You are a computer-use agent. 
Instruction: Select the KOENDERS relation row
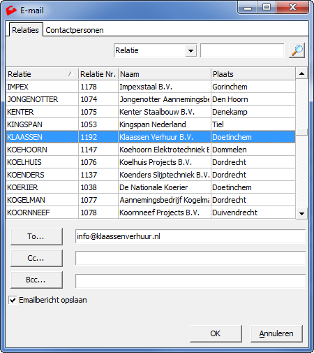(x=151, y=175)
